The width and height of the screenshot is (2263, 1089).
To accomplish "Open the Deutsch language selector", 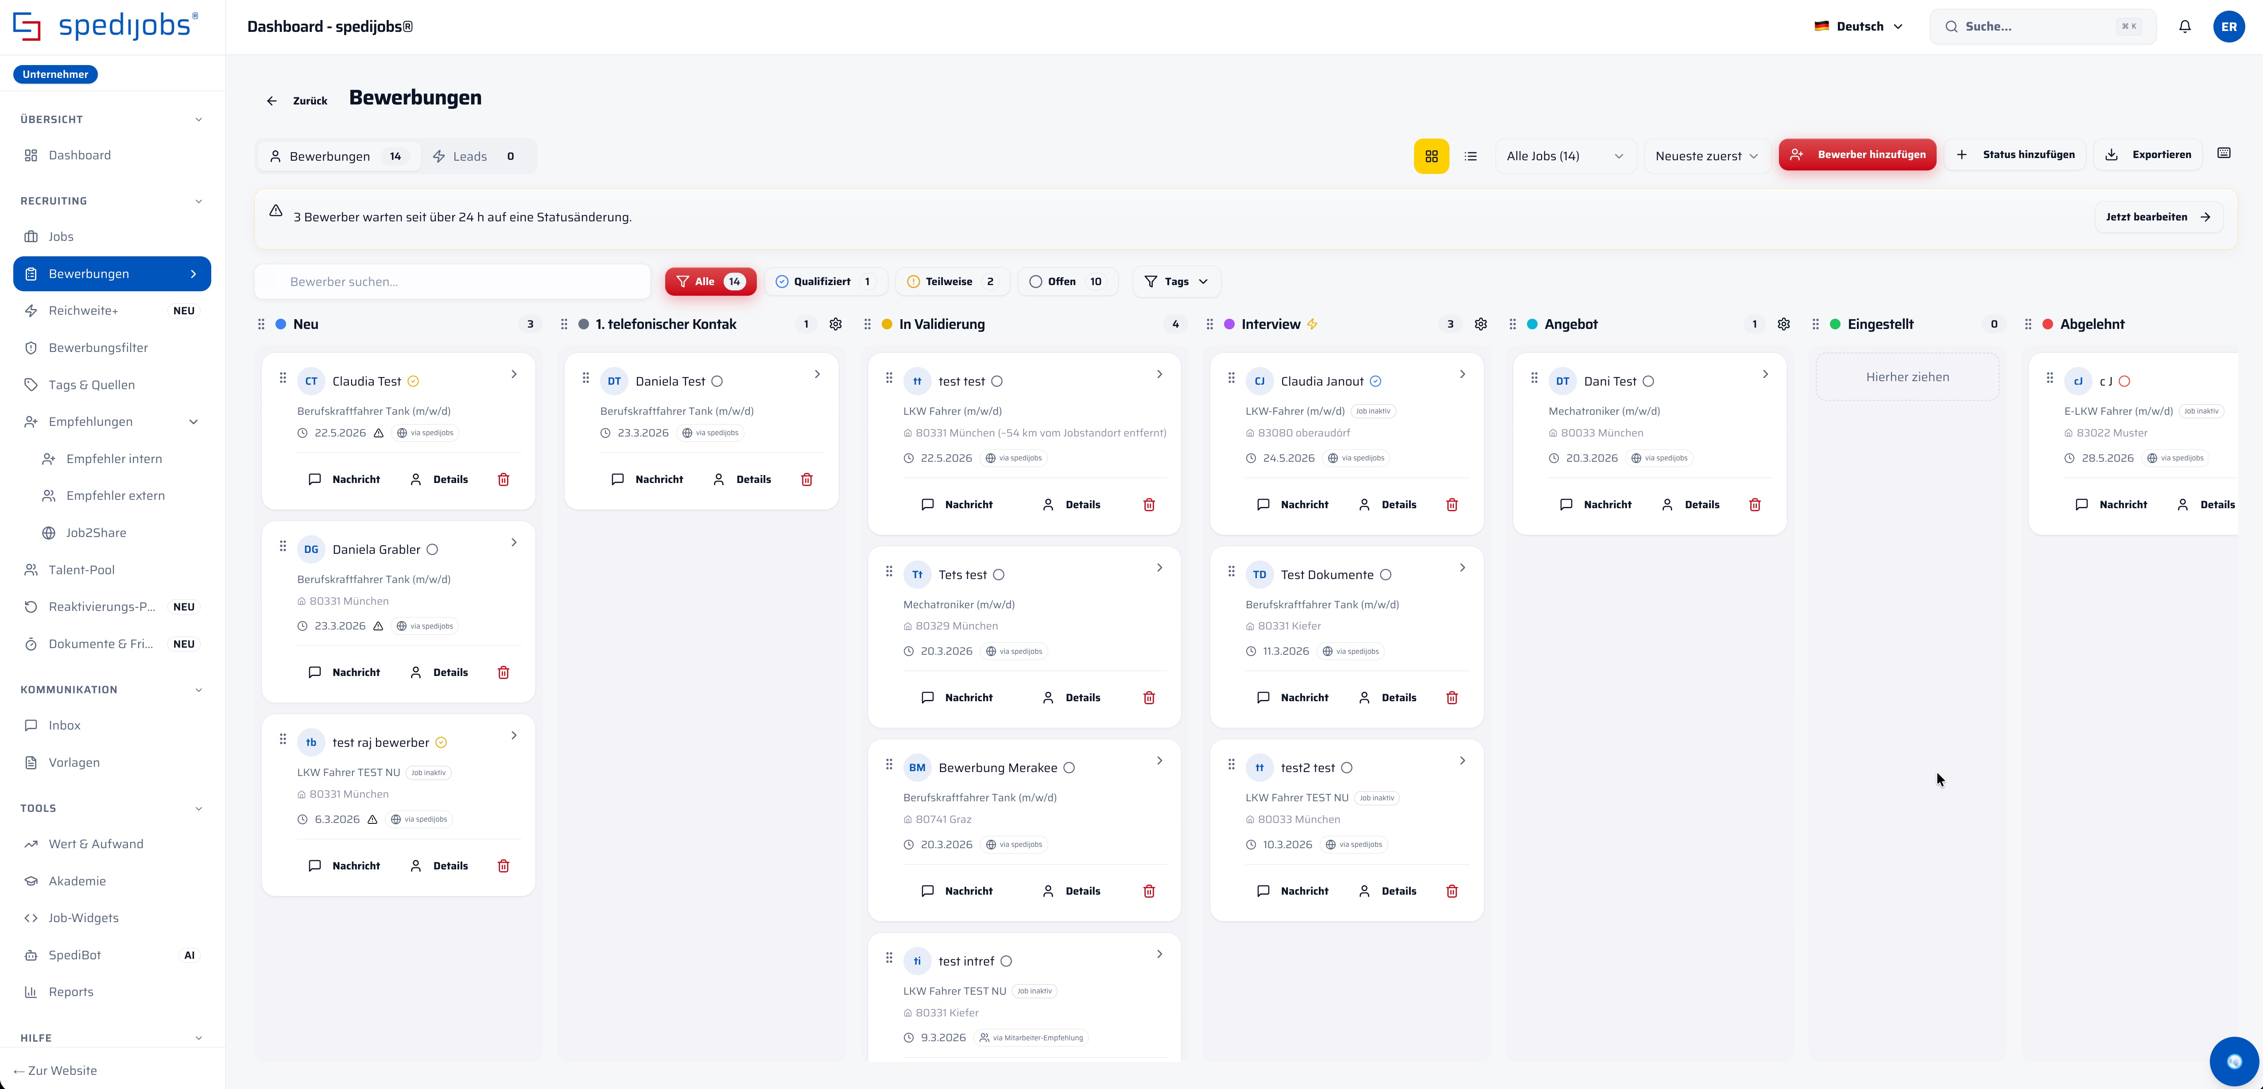I will (1859, 27).
